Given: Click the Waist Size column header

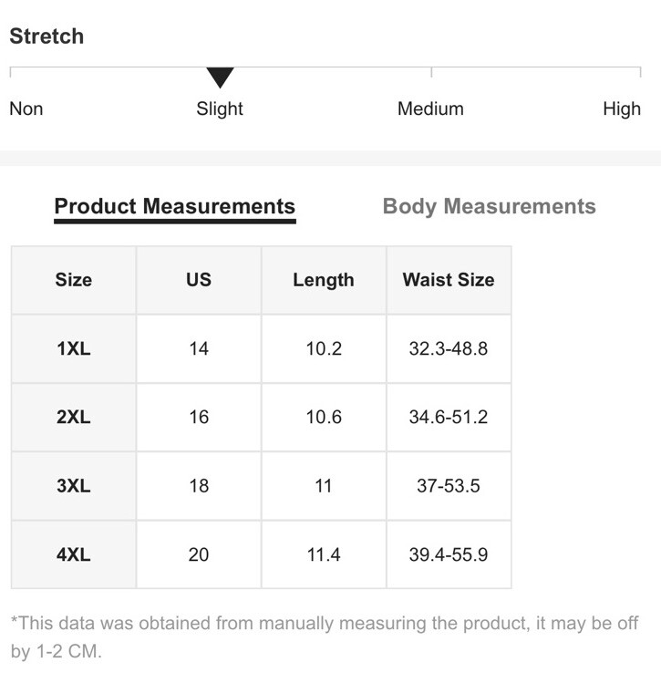Looking at the screenshot, I should (449, 280).
